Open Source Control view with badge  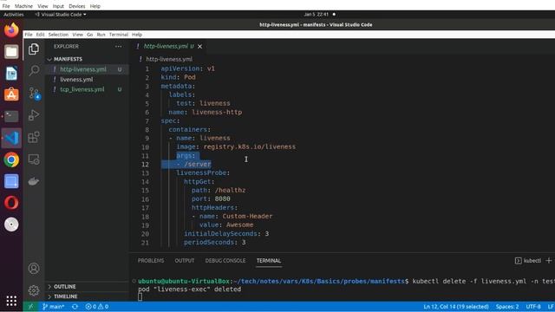(35, 93)
